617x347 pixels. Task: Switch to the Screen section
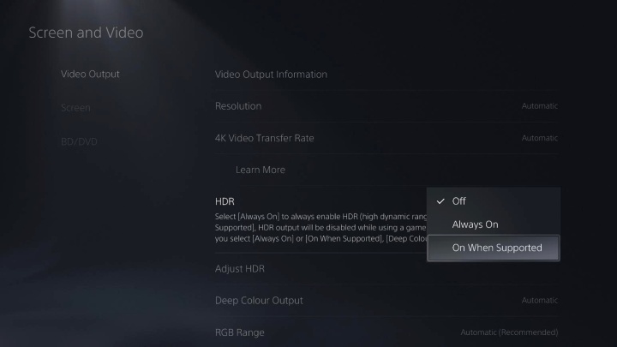(75, 107)
